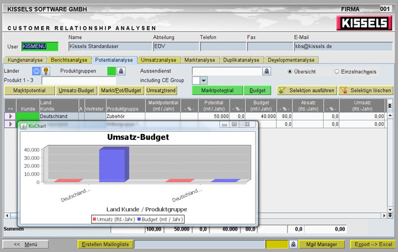Click the Umsatz-Budget button
Screen dimensions: 398x252
tap(76, 90)
